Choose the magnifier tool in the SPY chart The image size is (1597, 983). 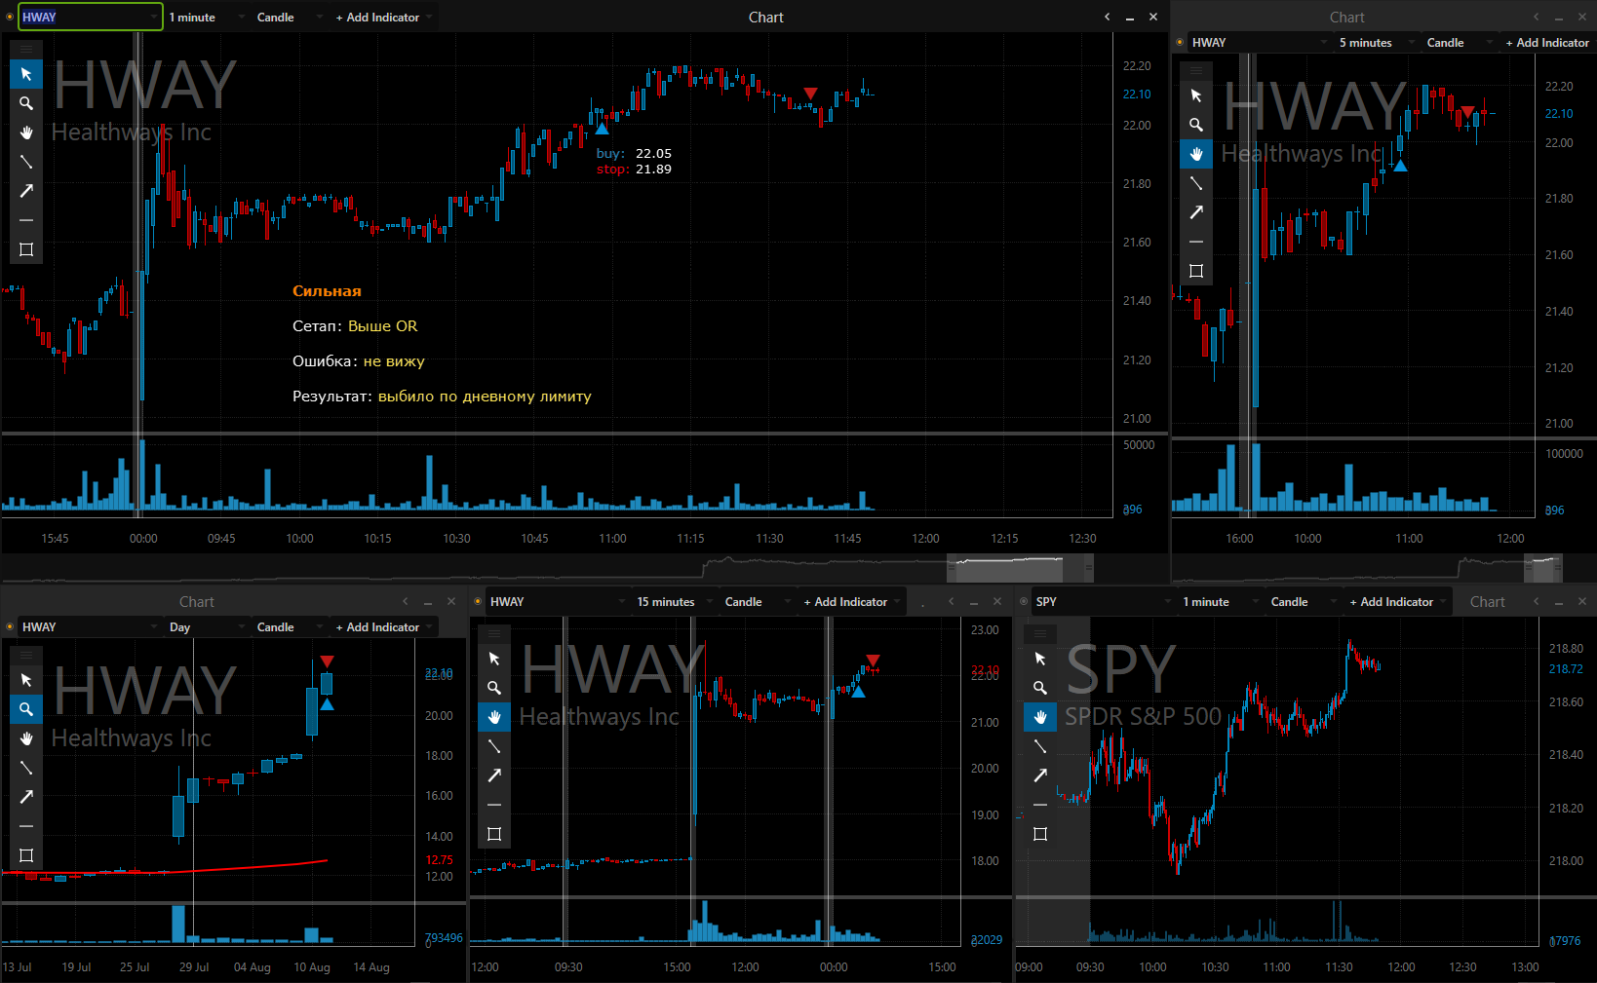pos(1040,688)
